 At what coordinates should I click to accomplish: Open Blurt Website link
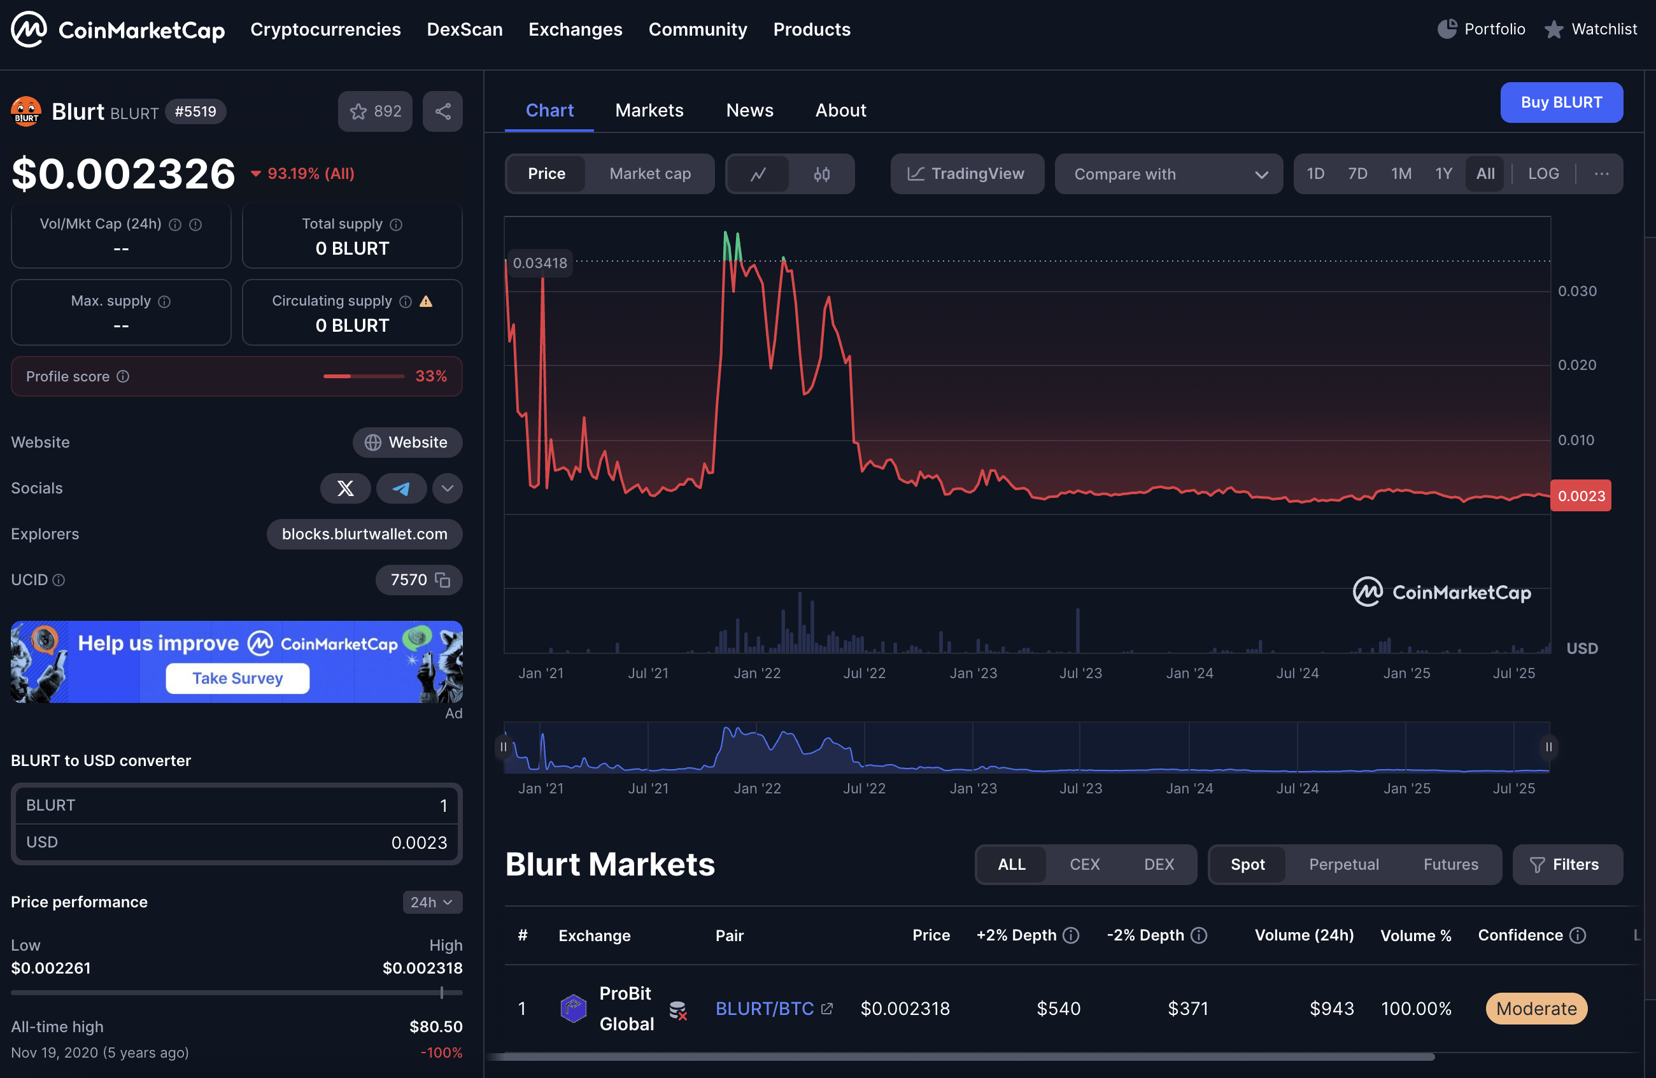[407, 443]
